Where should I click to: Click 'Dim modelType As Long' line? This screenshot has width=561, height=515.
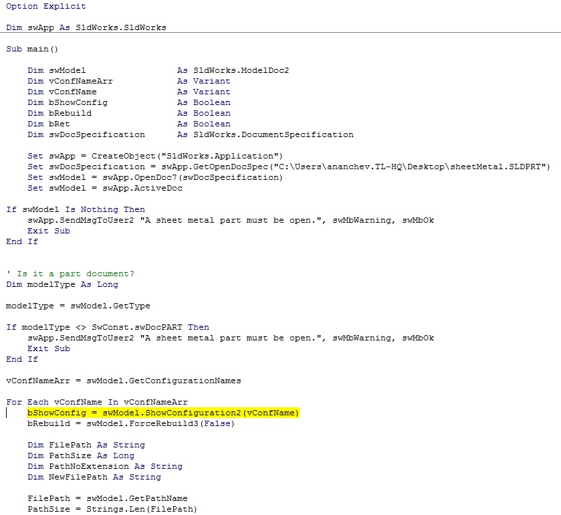pos(62,284)
